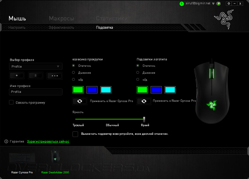Pick green swatch for scroll wheel
The width and height of the screenshot is (249, 179).
click(x=78, y=90)
